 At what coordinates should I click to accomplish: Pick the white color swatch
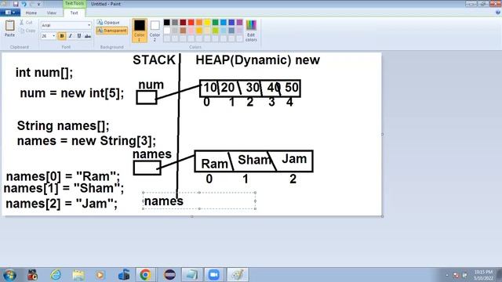coord(167,31)
